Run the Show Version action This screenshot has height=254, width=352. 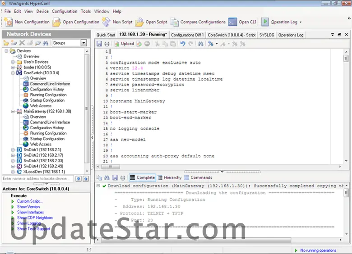pos(28,207)
